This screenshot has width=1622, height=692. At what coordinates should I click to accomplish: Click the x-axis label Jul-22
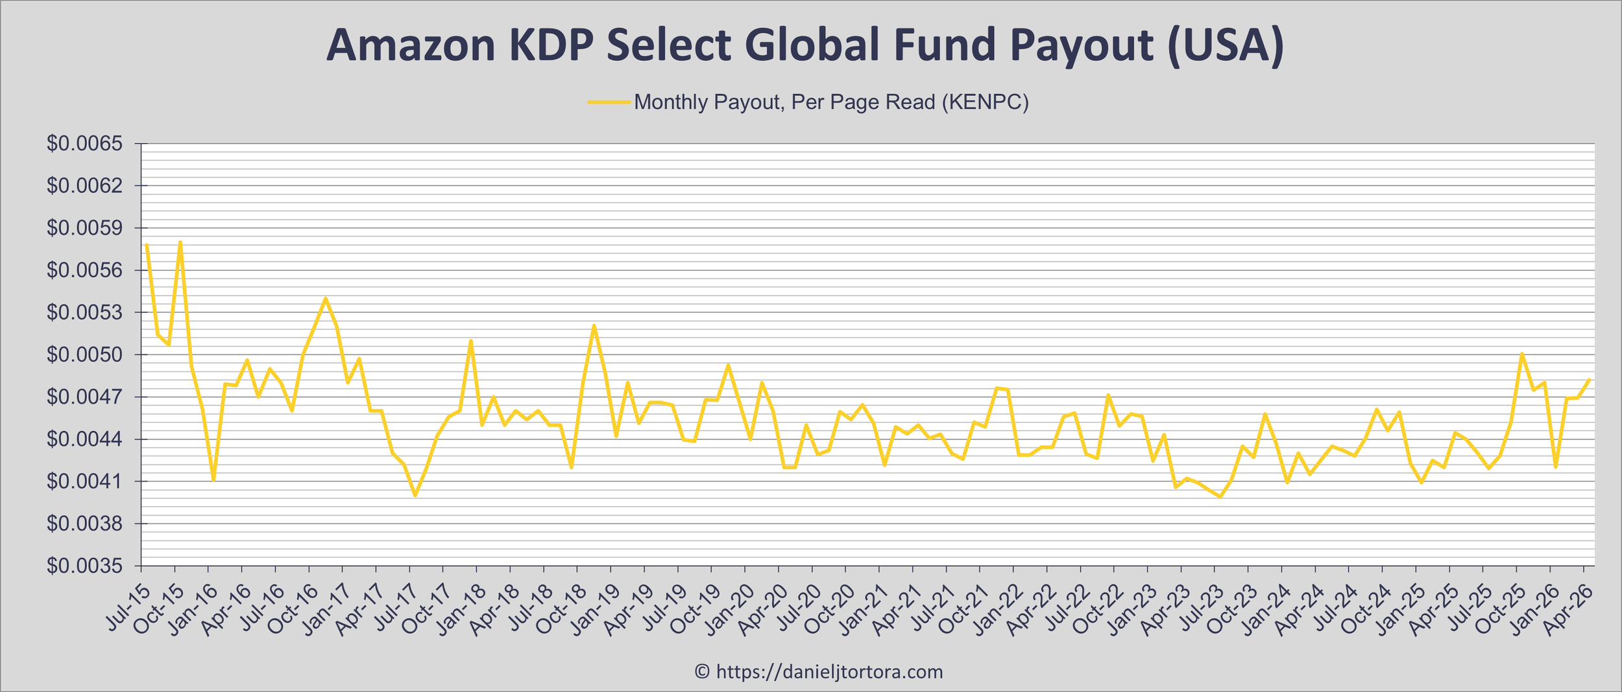coord(1067,610)
